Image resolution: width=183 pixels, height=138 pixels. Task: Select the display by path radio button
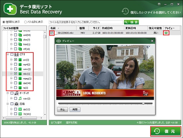click(x=25, y=22)
